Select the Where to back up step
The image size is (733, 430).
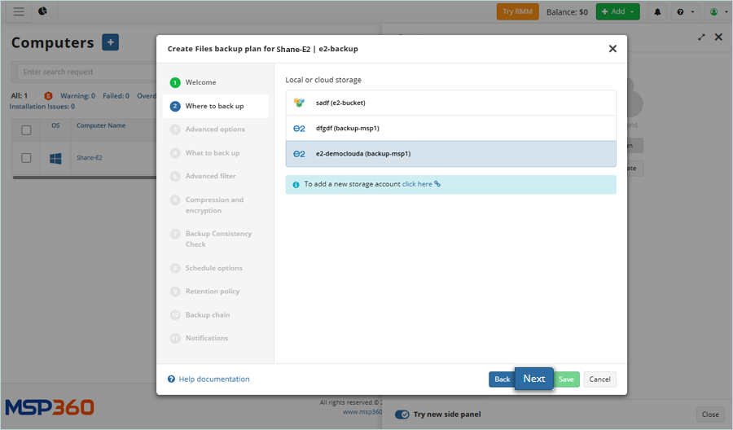pos(214,106)
